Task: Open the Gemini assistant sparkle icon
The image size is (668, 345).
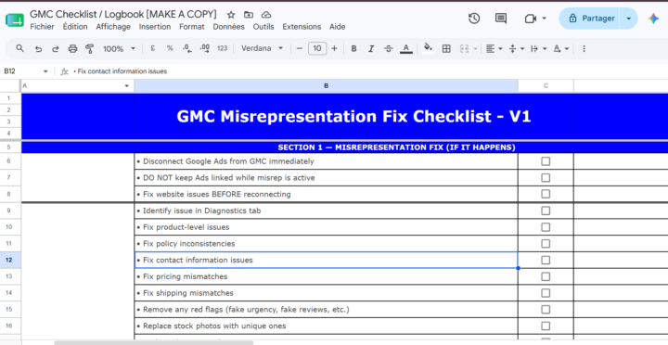Action: pos(653,19)
